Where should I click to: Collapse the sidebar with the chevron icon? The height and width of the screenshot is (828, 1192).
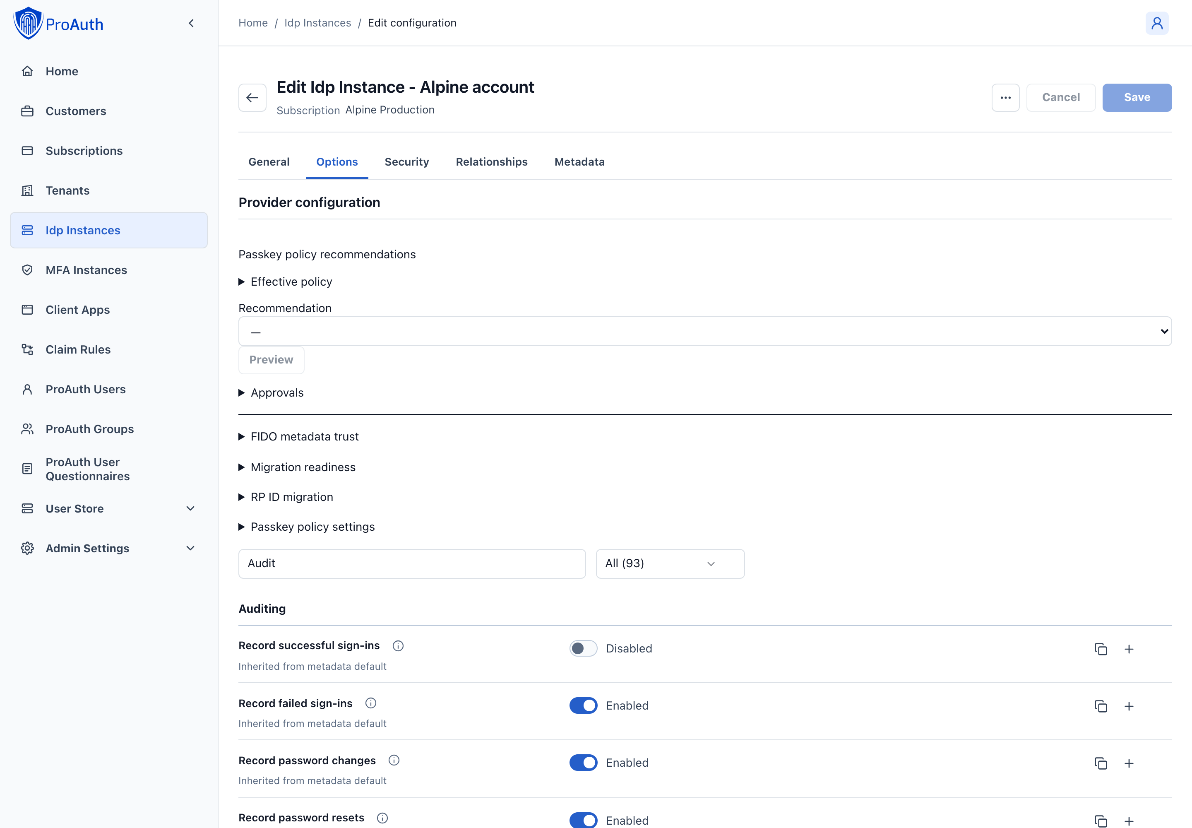(x=191, y=23)
